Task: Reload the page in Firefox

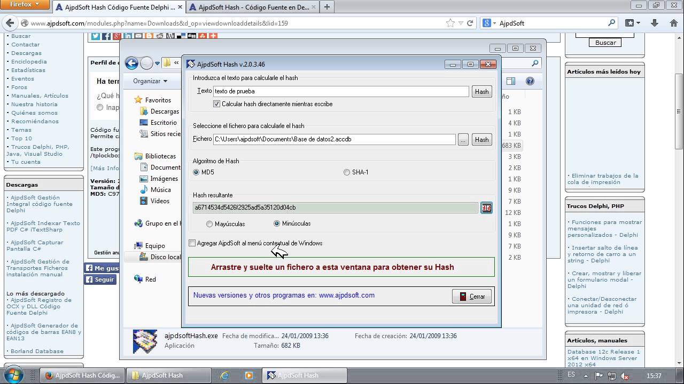Action: 470,23
